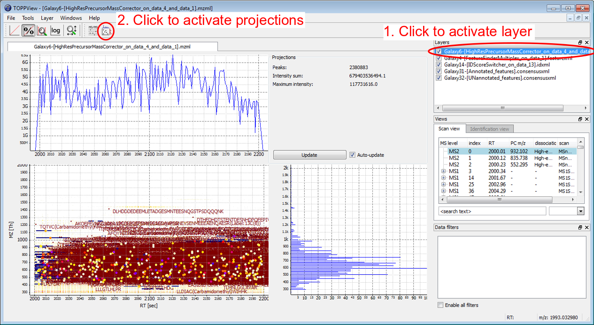
Task: Close the Views panel
Action: click(586, 119)
